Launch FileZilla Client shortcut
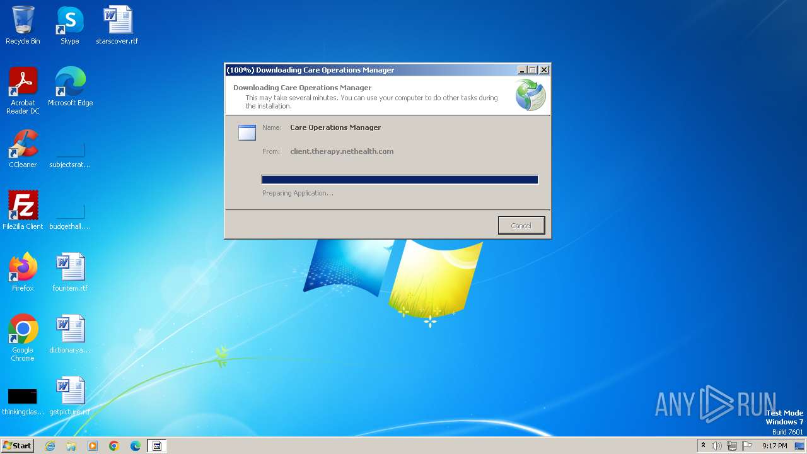 23,210
